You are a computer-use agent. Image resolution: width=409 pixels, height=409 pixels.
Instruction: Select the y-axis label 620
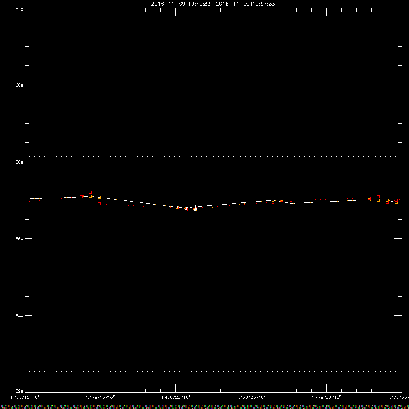click(20, 9)
